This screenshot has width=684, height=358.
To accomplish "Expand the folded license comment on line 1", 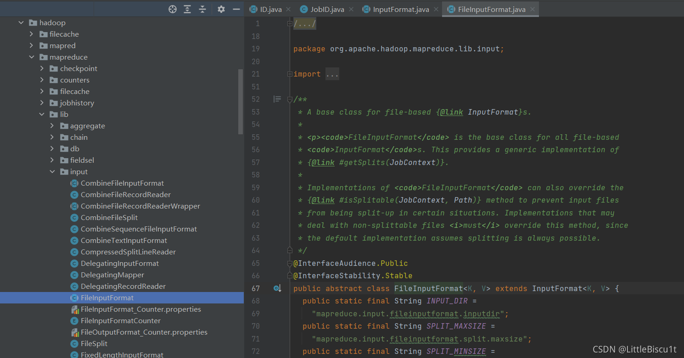I will [x=290, y=23].
